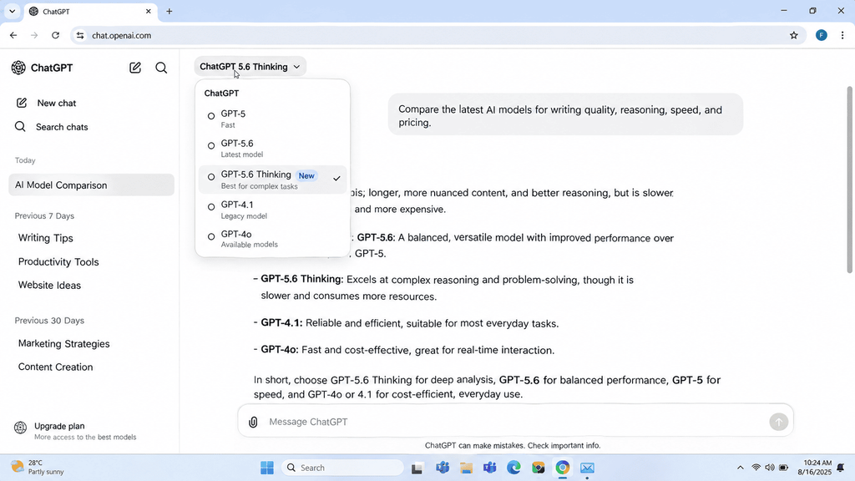855x481 pixels.
Task: Choose GPT-5 Fast model entry
Action: pyautogui.click(x=272, y=119)
